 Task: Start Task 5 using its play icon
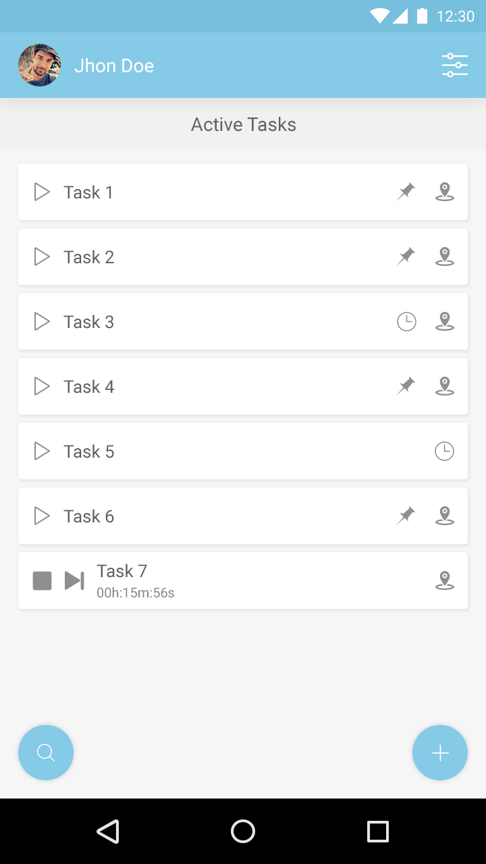tap(42, 452)
